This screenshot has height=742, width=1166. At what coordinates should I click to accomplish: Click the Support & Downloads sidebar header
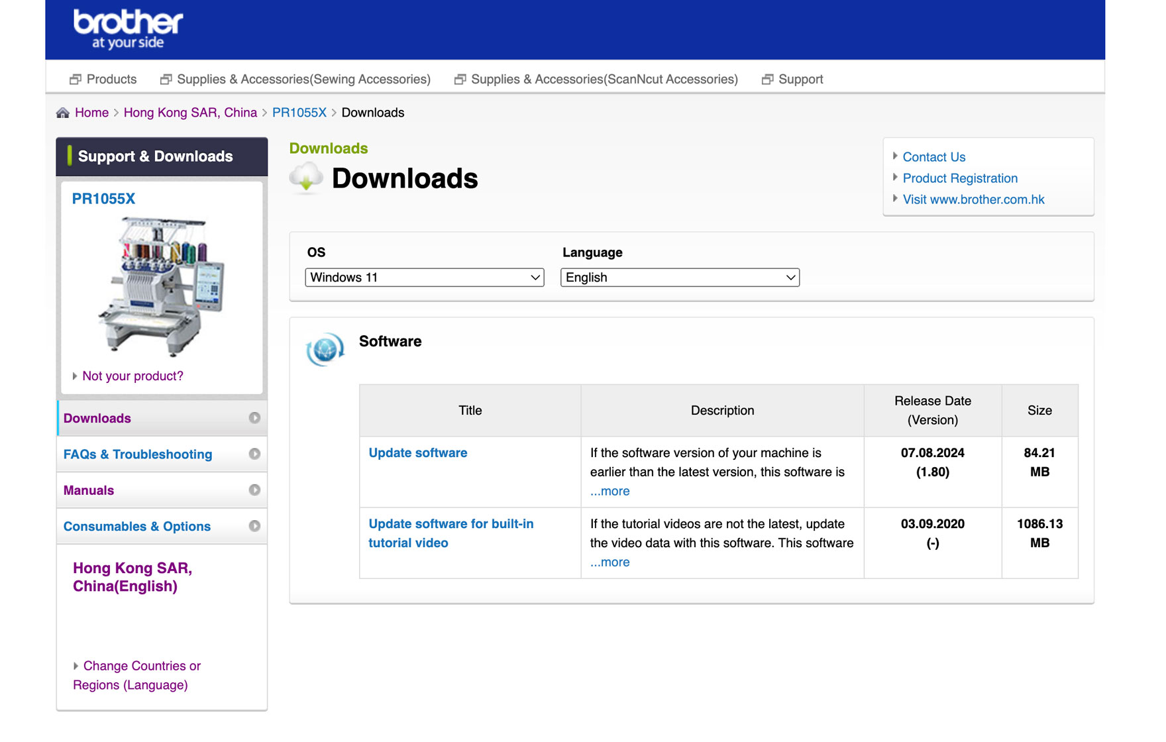[162, 156]
